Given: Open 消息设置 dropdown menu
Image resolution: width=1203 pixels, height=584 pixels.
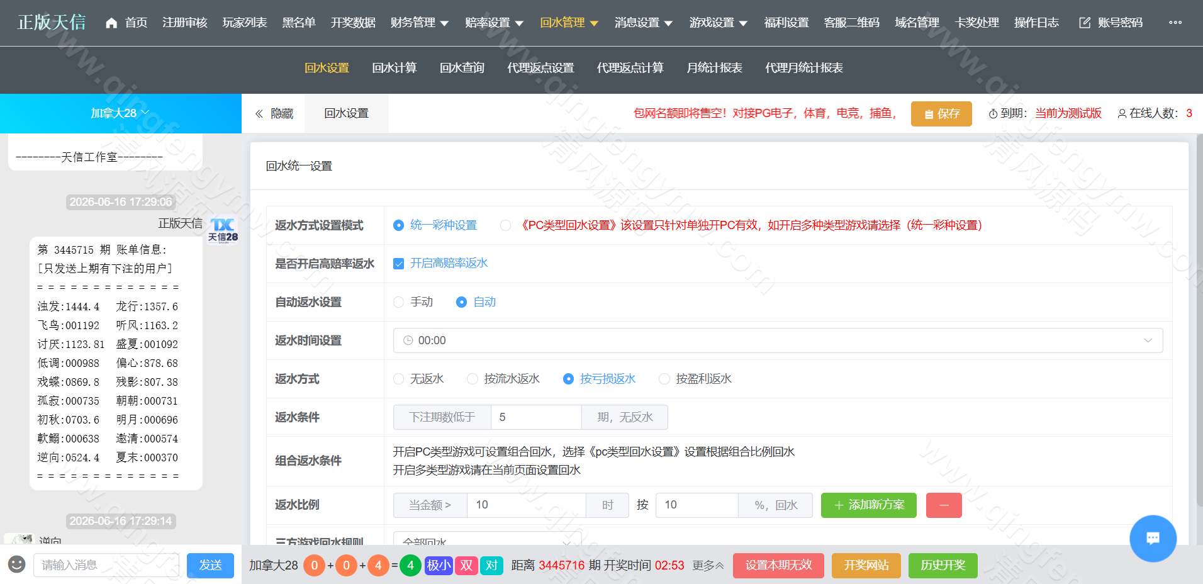Looking at the screenshot, I should point(644,23).
